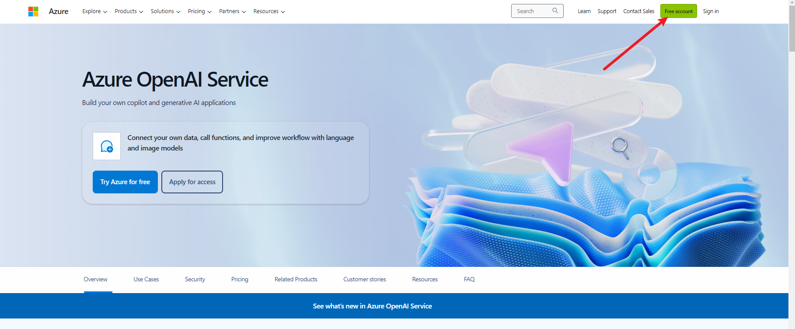Click the vertical scrollbar thumb
This screenshot has width=795, height=329.
tap(792, 30)
